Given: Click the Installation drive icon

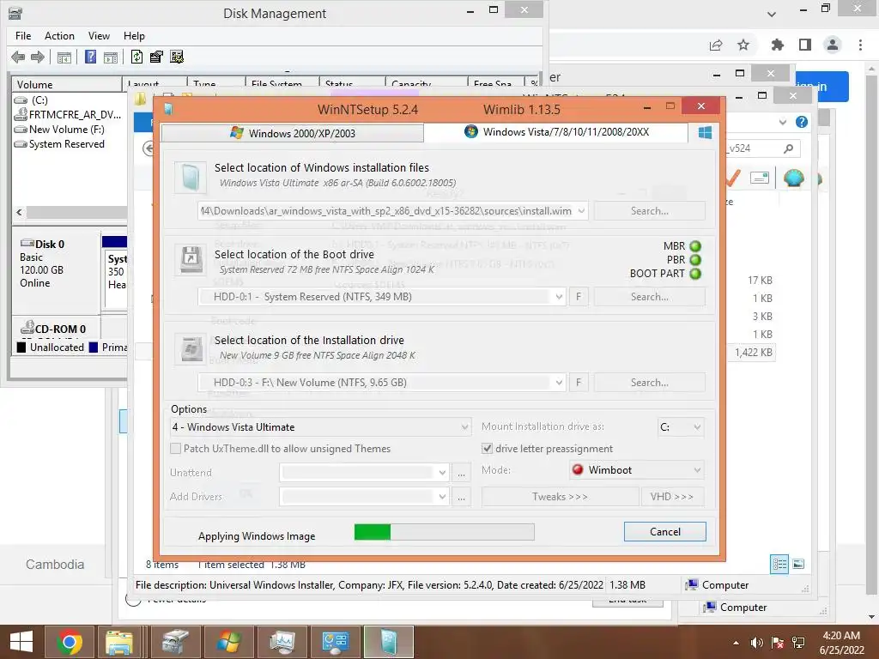Looking at the screenshot, I should 190,348.
